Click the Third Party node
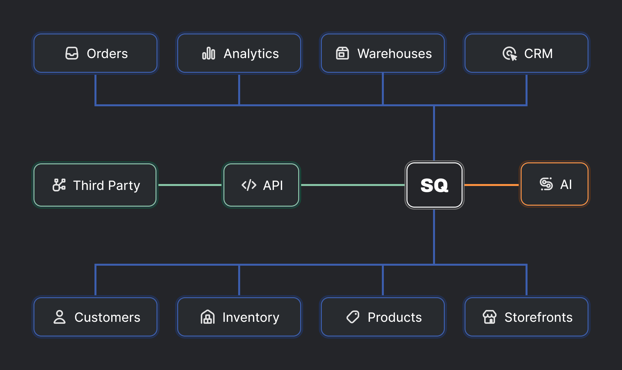622x370 pixels. coord(94,185)
